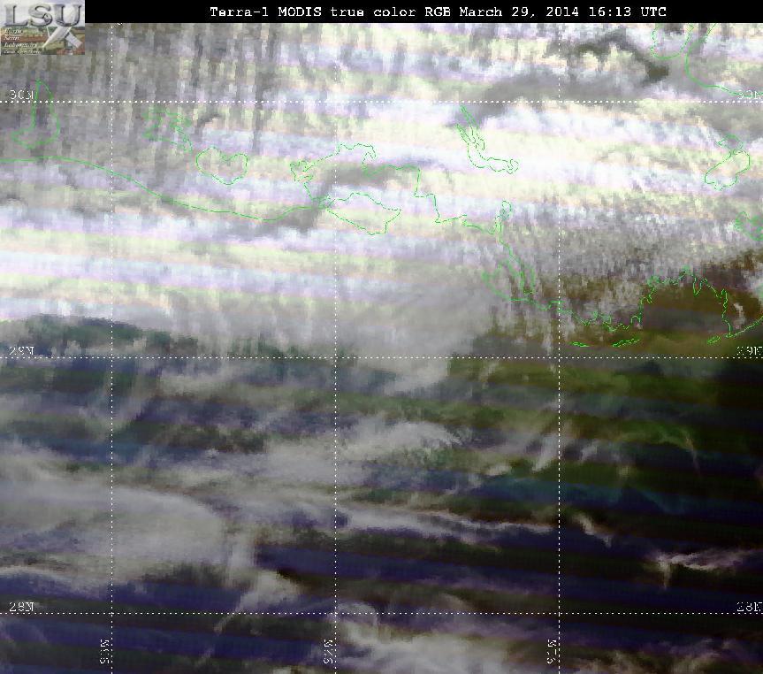Click the rotated longitude label on the rightmost meridian
This screenshot has width=763, height=674.
pyautogui.click(x=552, y=652)
